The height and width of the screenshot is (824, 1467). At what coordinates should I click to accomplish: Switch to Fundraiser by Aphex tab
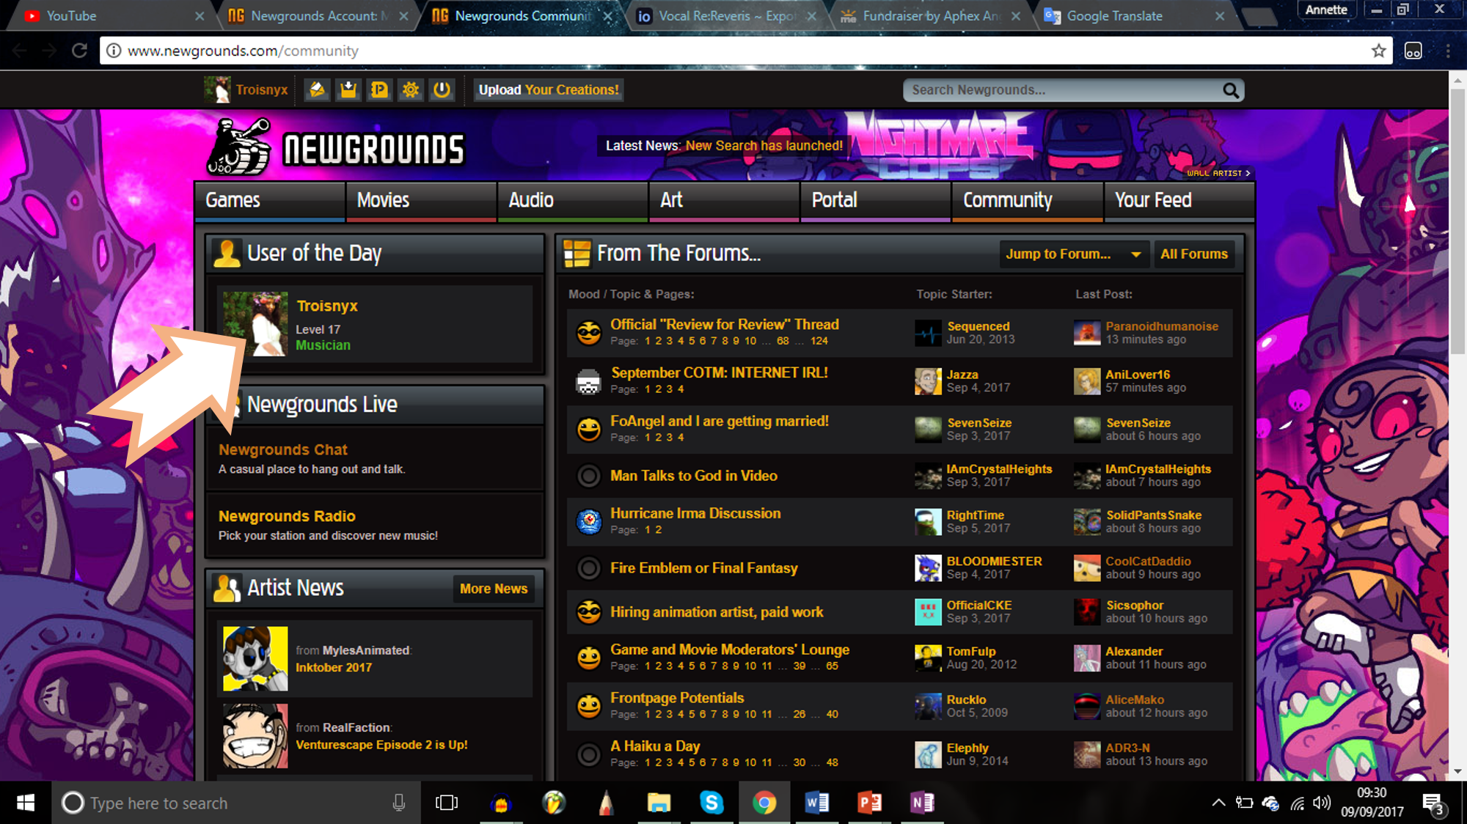pos(929,16)
